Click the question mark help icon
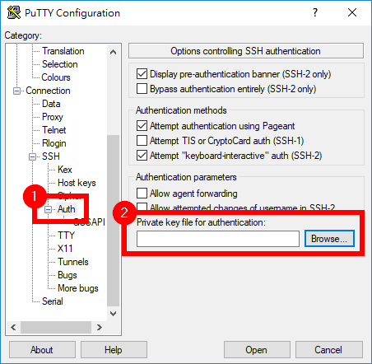 tap(315, 12)
